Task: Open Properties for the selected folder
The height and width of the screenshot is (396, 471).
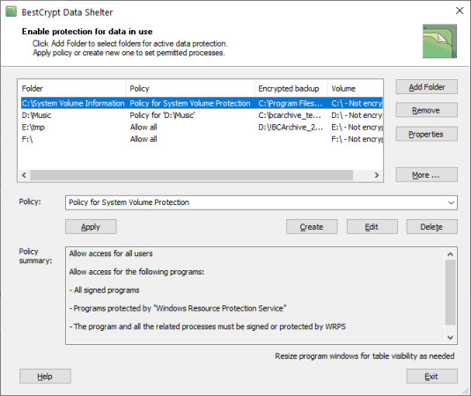Action: click(427, 134)
